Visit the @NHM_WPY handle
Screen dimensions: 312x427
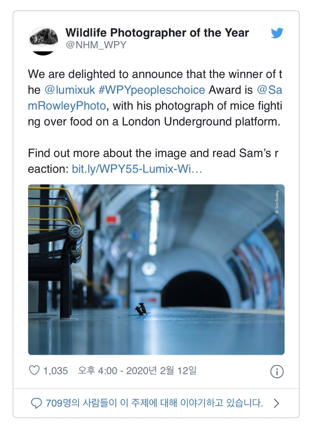tap(96, 45)
